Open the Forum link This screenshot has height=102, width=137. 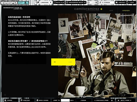pyautogui.click(x=83, y=100)
